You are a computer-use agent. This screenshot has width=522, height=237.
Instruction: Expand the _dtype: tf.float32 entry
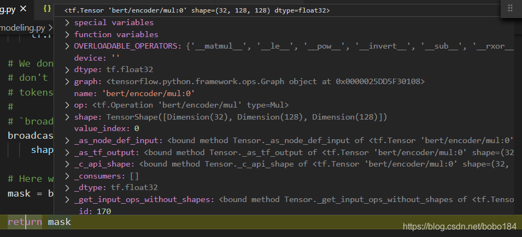(x=67, y=188)
